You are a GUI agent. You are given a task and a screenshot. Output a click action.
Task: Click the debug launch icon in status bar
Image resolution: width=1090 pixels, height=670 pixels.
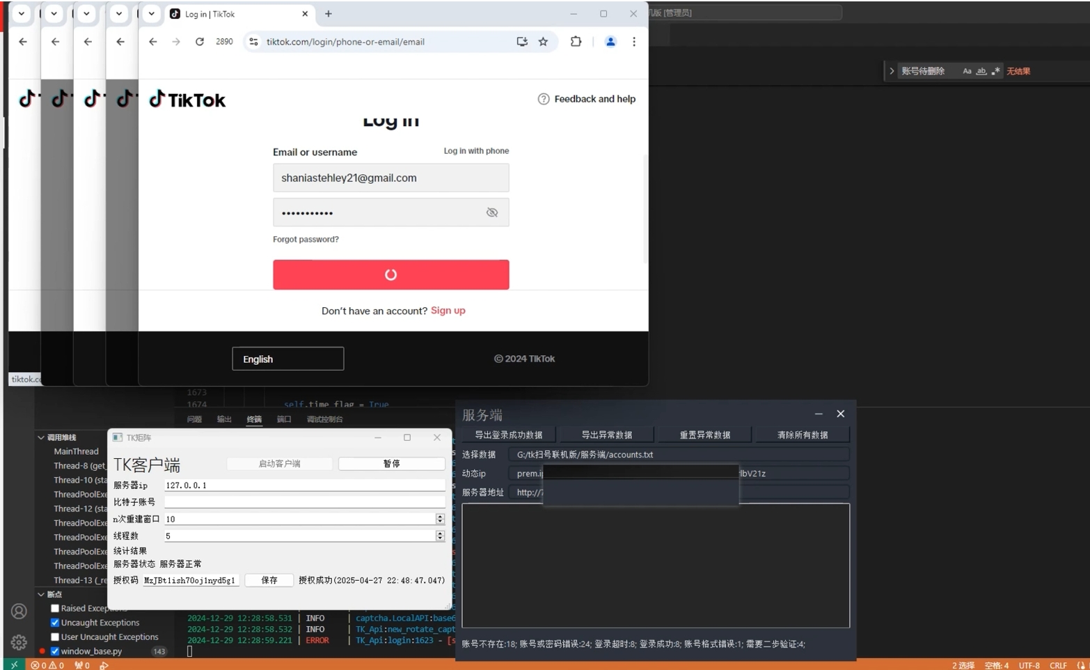[104, 665]
